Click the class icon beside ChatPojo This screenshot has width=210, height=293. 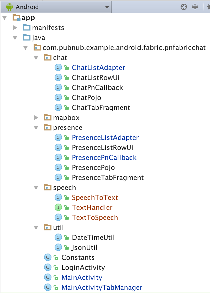point(58,97)
